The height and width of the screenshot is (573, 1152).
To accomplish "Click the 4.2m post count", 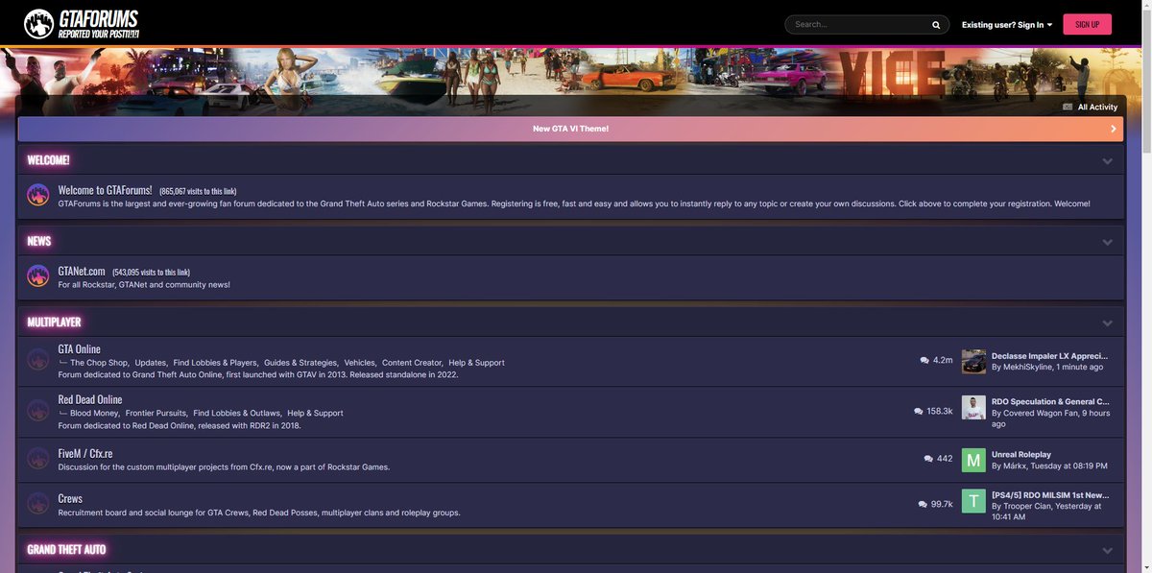I will (943, 361).
